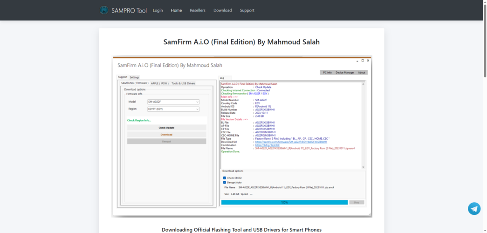
Task: Click the Stop button beside progress bar
Action: click(x=357, y=202)
